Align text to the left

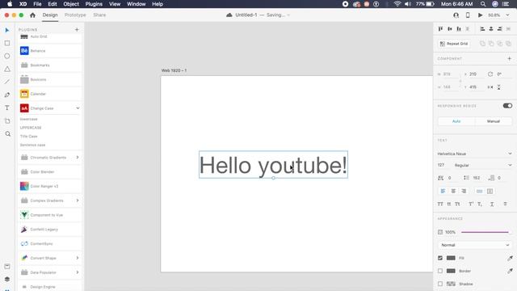point(443,191)
